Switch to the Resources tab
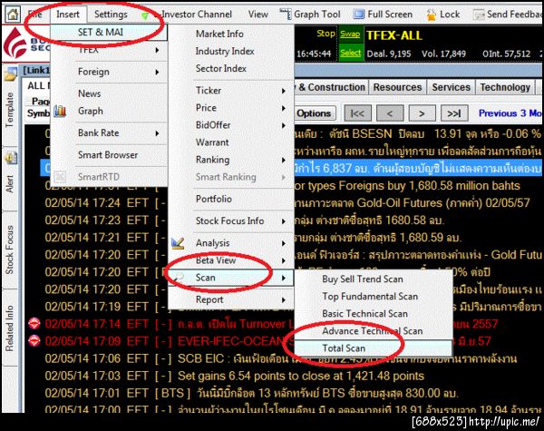544x431 pixels. (x=397, y=87)
